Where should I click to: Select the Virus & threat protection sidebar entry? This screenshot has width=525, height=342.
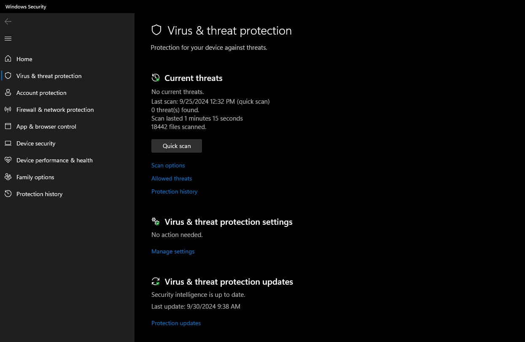coord(49,76)
